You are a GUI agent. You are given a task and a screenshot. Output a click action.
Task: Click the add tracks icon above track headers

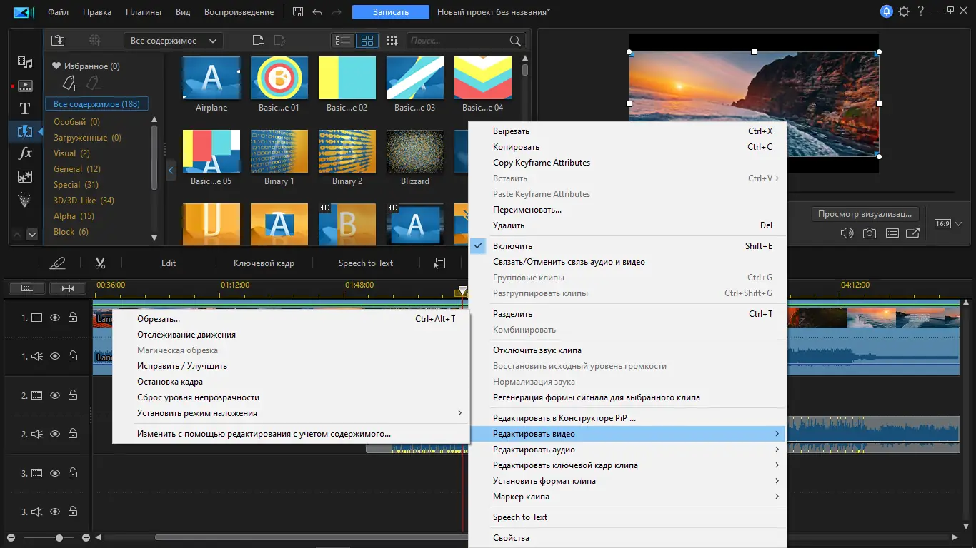point(27,288)
